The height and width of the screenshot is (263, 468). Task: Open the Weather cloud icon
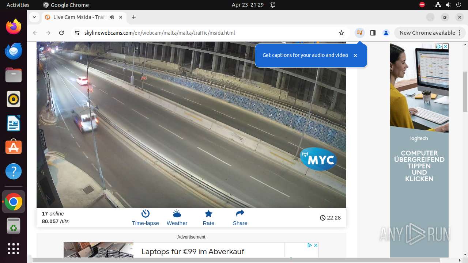177,214
